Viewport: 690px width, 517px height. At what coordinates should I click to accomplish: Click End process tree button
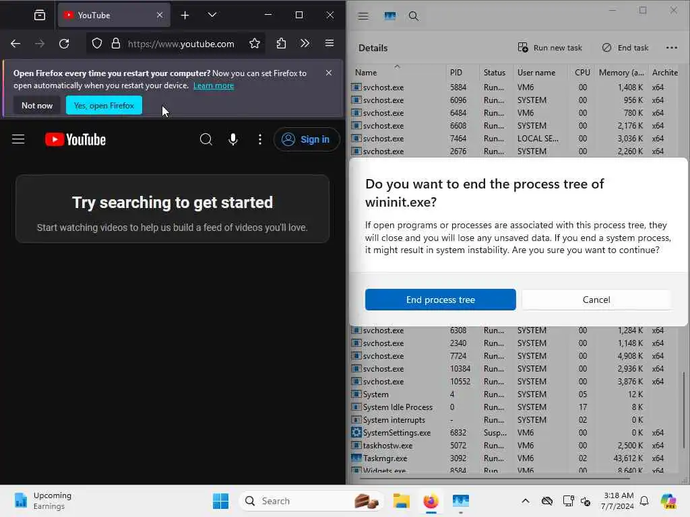(x=440, y=300)
